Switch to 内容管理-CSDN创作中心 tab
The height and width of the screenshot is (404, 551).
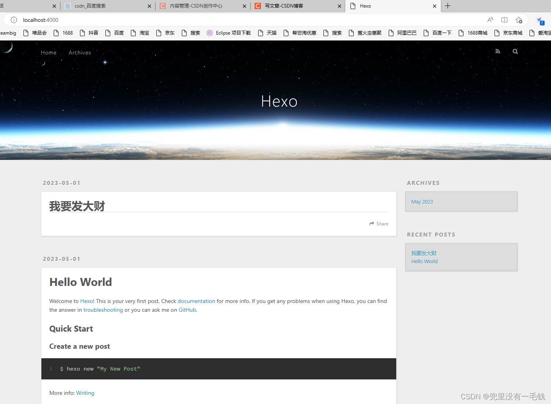coord(202,6)
